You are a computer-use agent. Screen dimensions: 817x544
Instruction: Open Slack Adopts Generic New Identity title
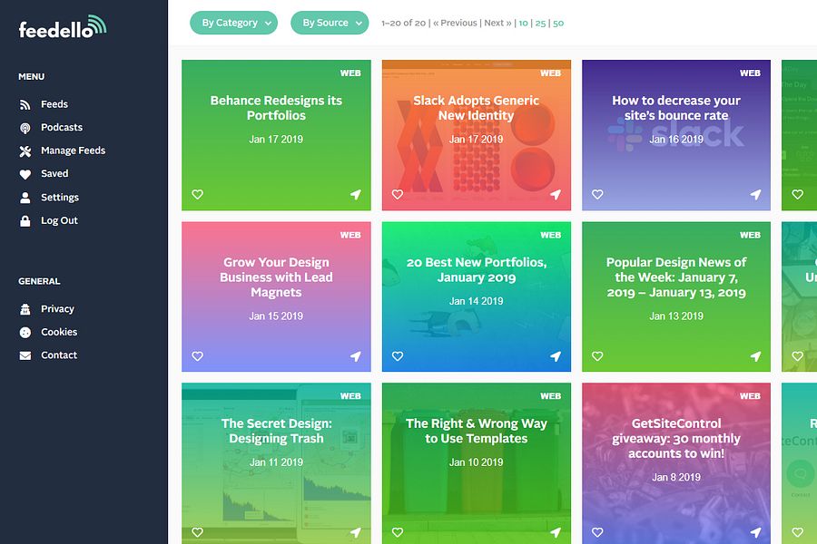click(x=477, y=108)
